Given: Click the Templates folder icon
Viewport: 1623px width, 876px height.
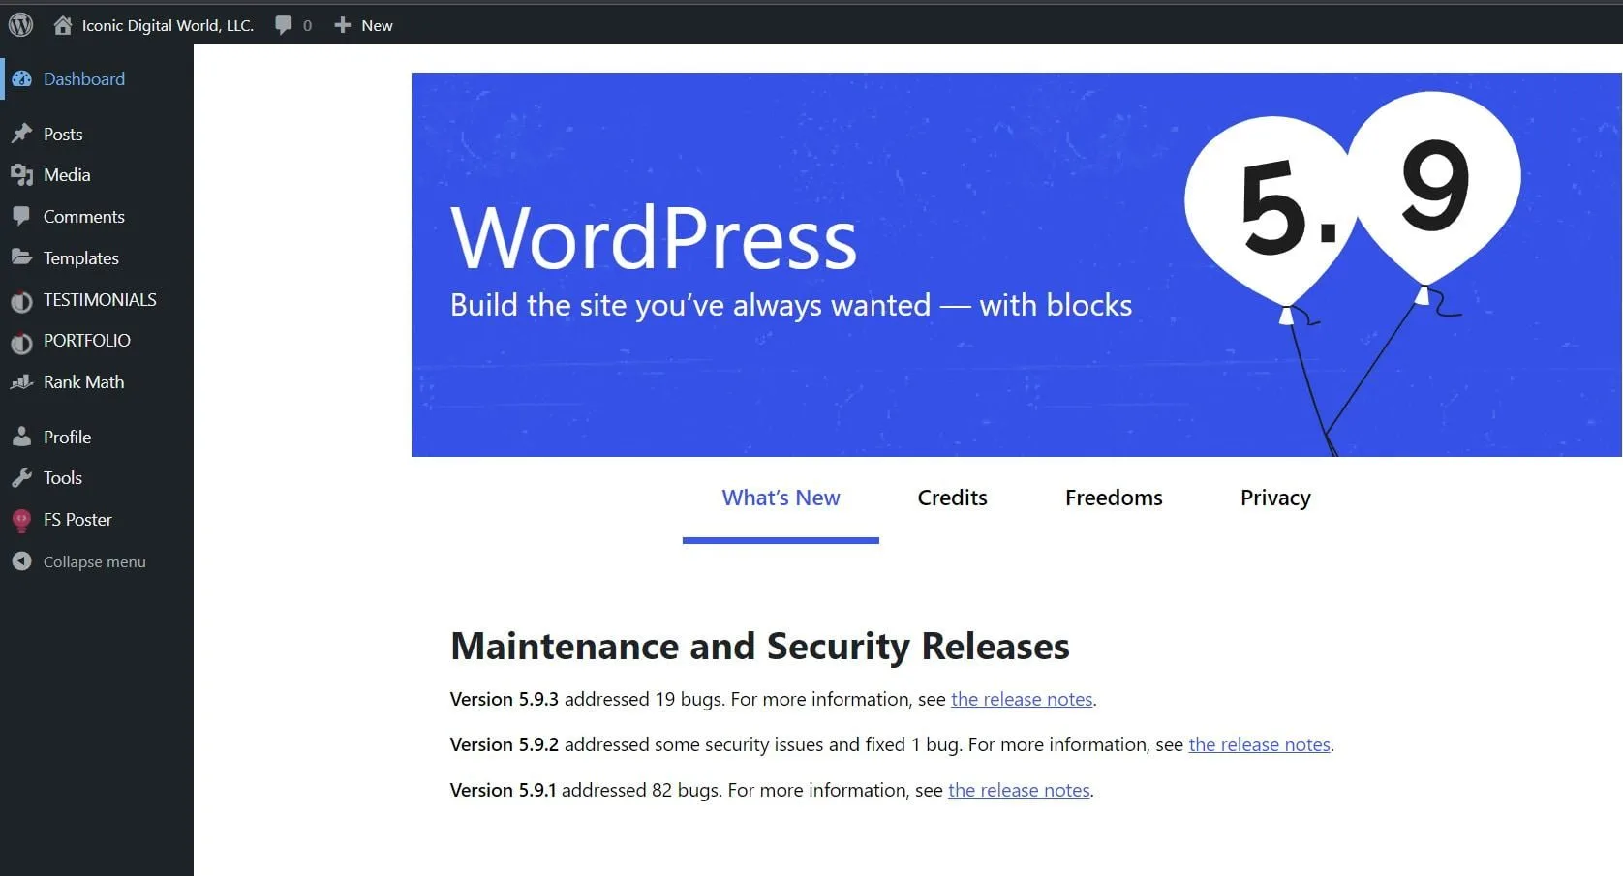Looking at the screenshot, I should [21, 257].
